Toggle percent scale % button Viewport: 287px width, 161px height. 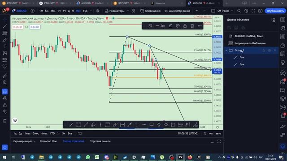(x=205, y=133)
